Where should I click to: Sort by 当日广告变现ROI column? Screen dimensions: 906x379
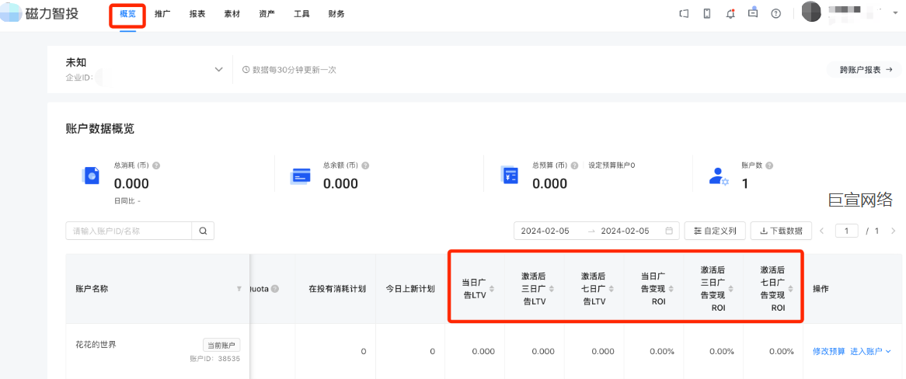(671, 289)
